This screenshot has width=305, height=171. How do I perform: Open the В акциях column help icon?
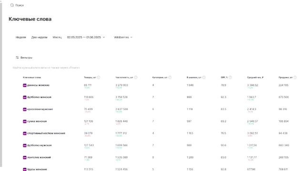203,77
